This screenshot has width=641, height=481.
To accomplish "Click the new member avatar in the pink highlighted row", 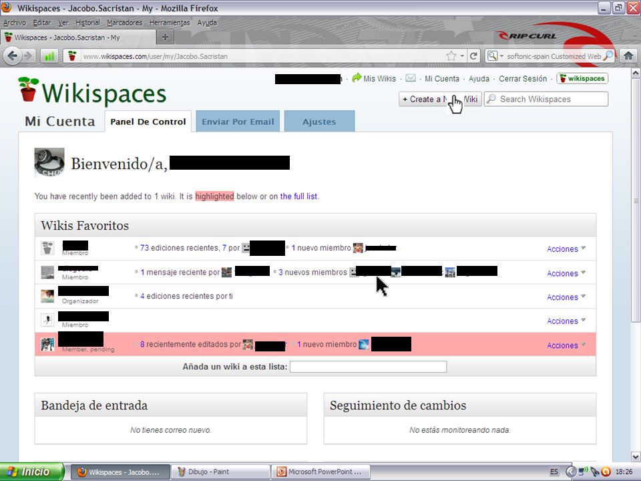I will [363, 345].
